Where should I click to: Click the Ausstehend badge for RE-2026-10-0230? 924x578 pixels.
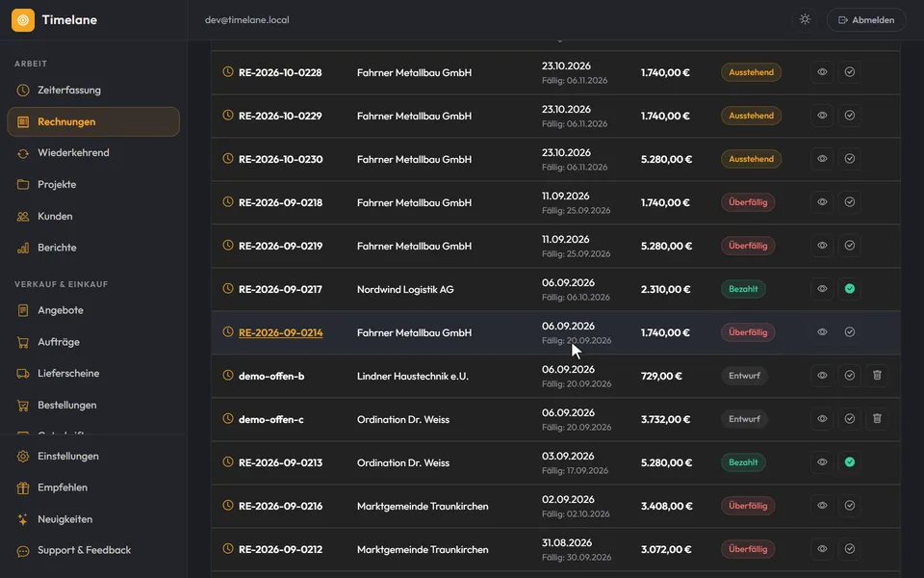click(752, 159)
